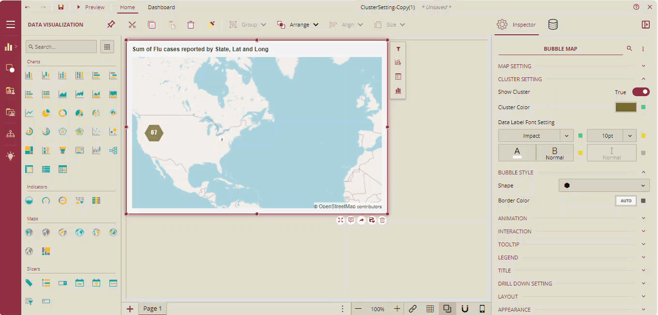This screenshot has width=658, height=315.
Task: Select the pie chart icon
Action: pos(46,113)
